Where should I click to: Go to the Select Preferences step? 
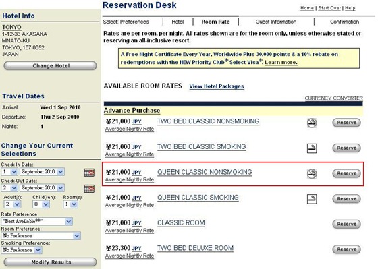(126, 22)
